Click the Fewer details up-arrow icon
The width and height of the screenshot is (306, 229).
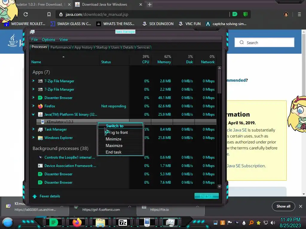click(x=35, y=196)
